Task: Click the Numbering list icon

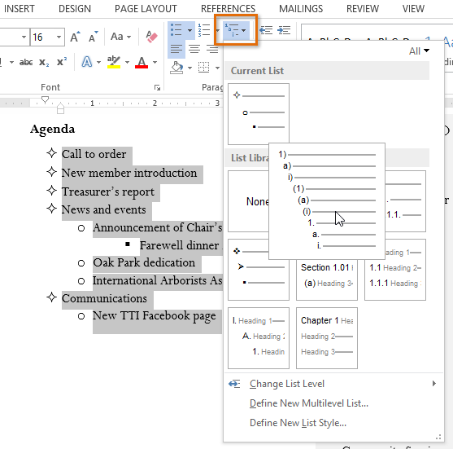Action: pos(204,30)
